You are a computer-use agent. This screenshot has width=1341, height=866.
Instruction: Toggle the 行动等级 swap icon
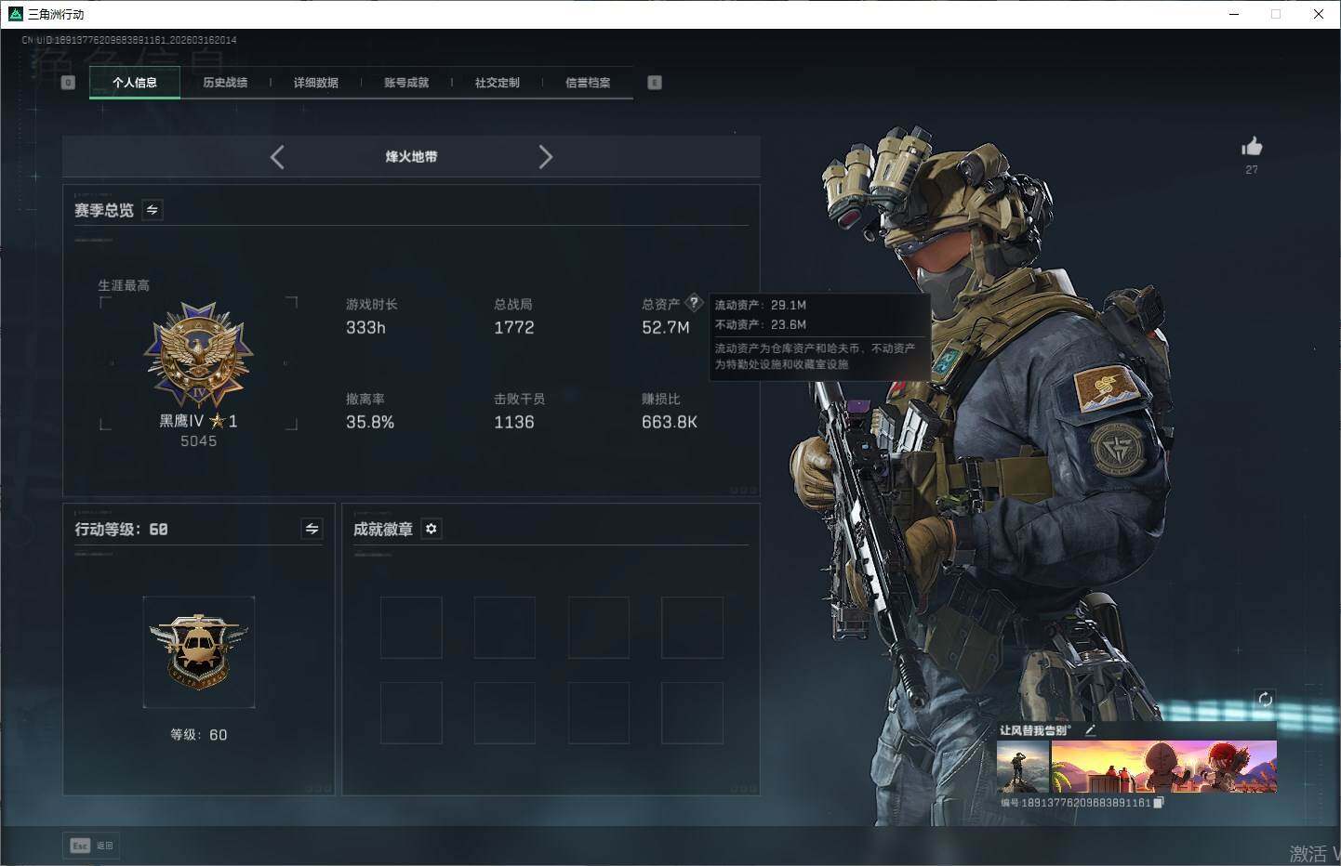tap(312, 529)
